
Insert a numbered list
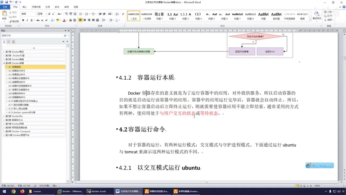87,14
